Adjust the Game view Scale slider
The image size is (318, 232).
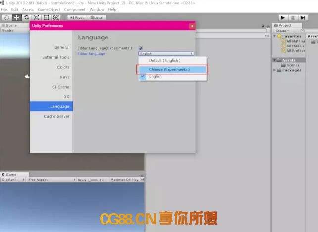pos(93,180)
